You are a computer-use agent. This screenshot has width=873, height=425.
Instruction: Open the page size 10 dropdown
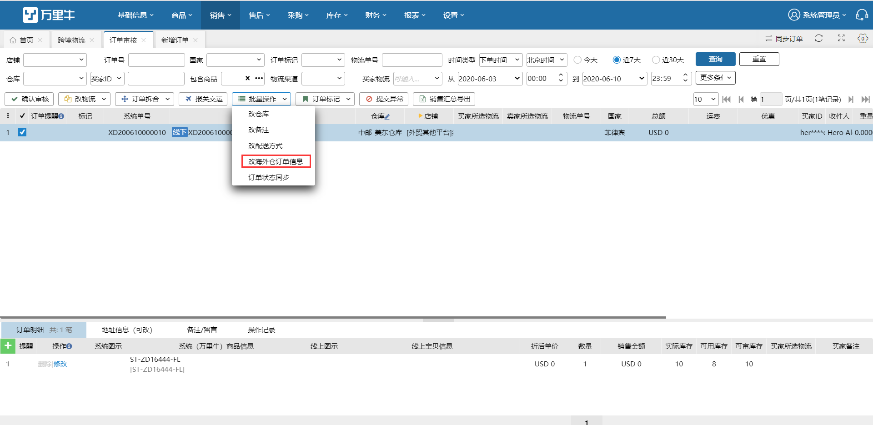[x=705, y=99]
